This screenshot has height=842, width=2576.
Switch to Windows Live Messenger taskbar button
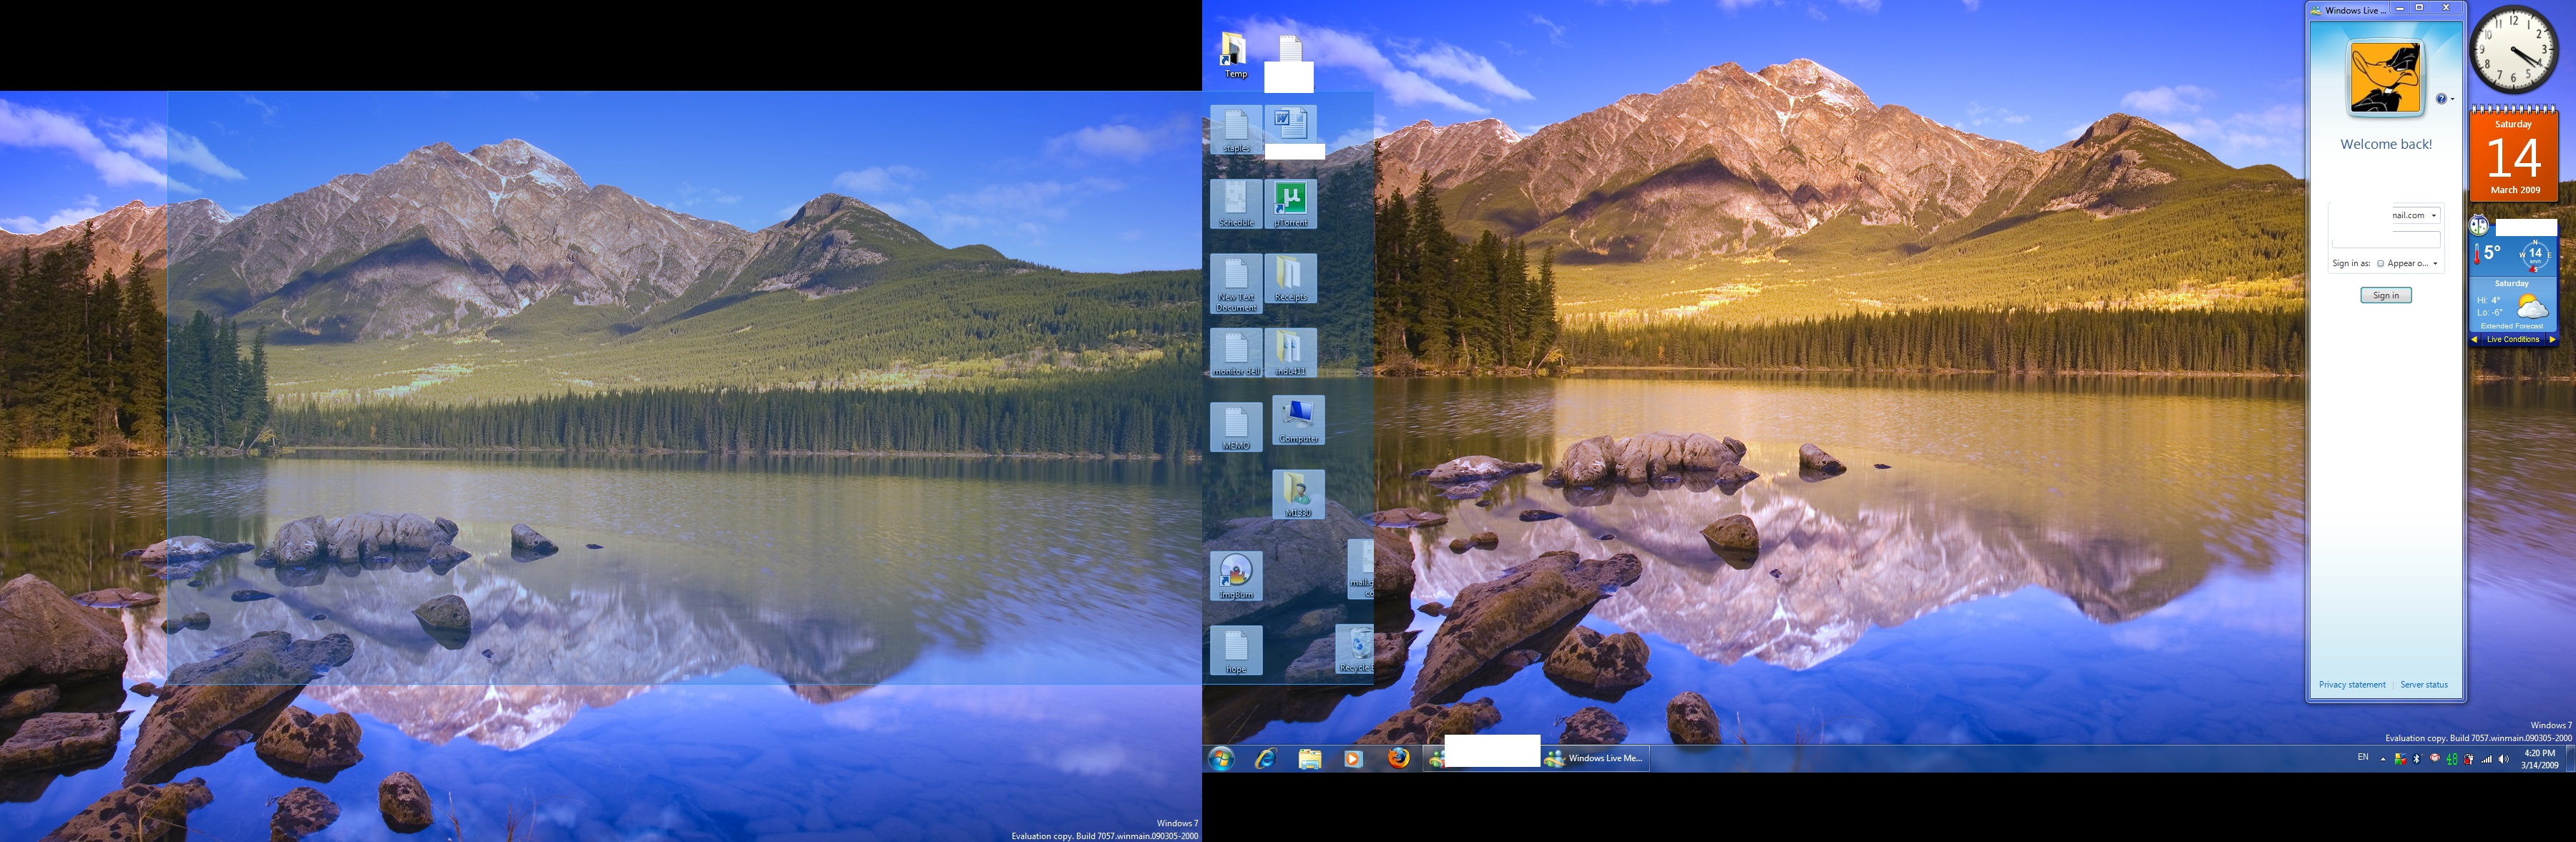(x=1594, y=759)
